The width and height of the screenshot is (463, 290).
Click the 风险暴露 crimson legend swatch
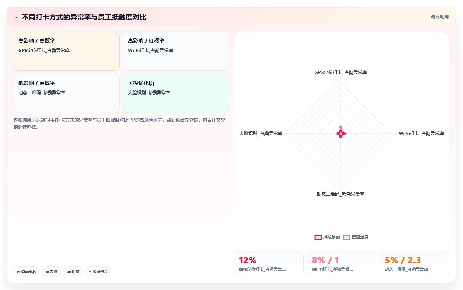point(318,237)
